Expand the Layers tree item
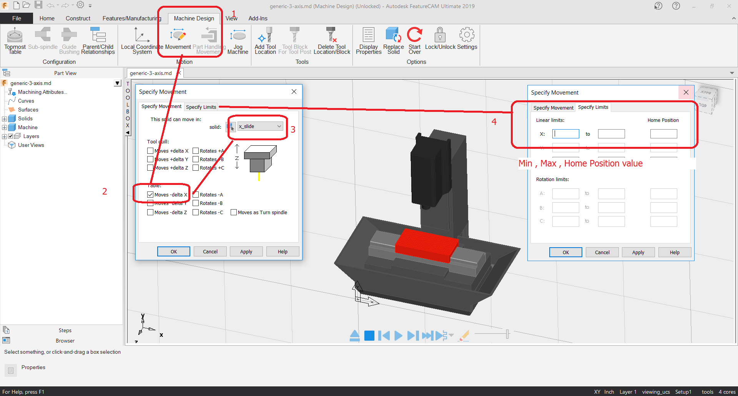This screenshot has width=738, height=396. pyautogui.click(x=4, y=136)
